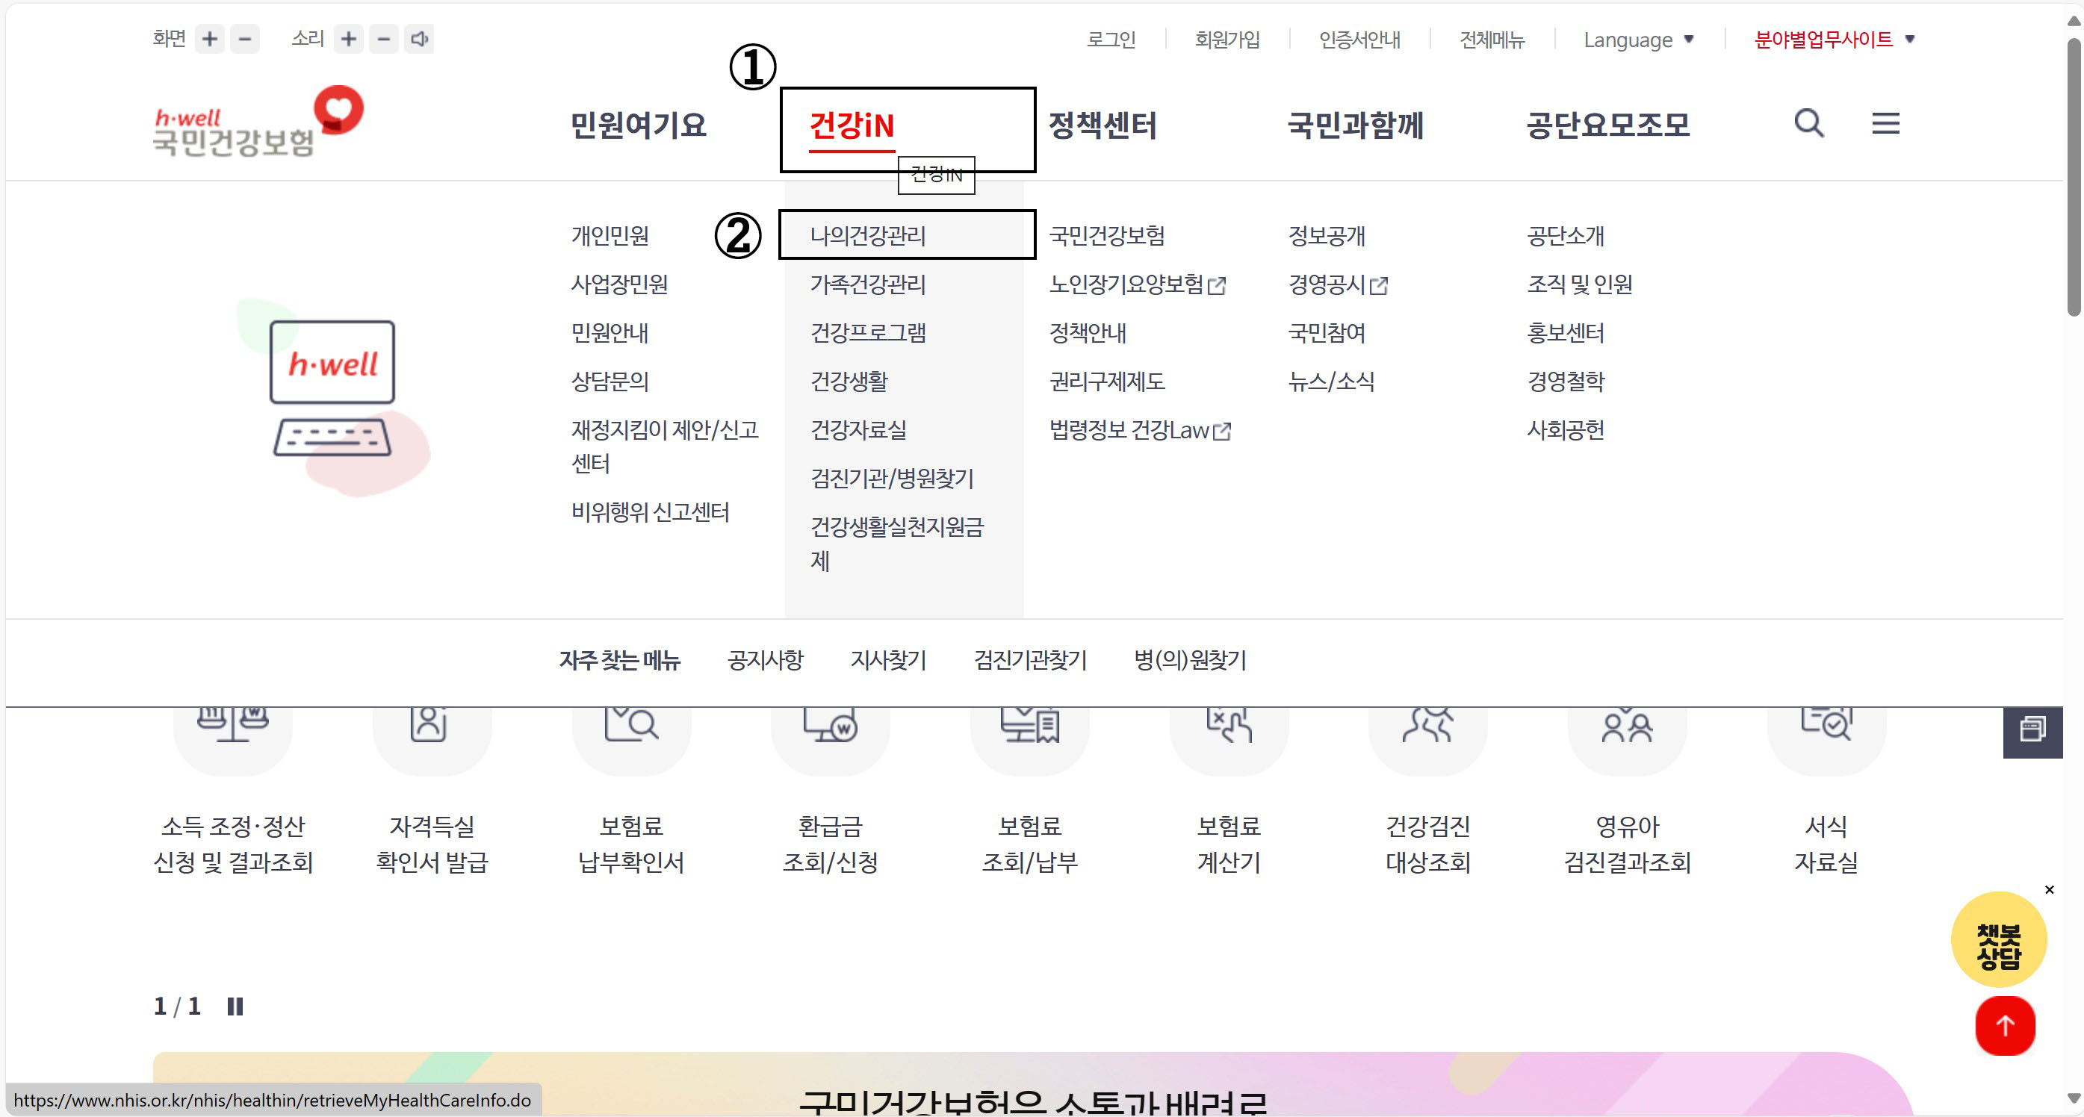
Task: Select the 가족건강관리 submenu item
Action: [x=868, y=284]
